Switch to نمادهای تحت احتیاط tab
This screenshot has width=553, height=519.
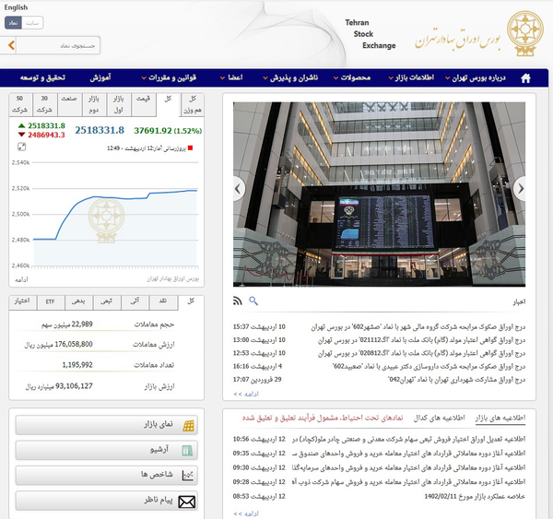tap(323, 418)
